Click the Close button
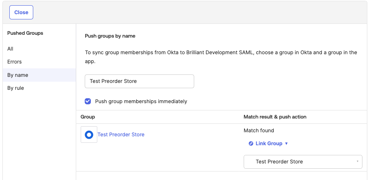Screen dimensions: 373x180 point(21,13)
